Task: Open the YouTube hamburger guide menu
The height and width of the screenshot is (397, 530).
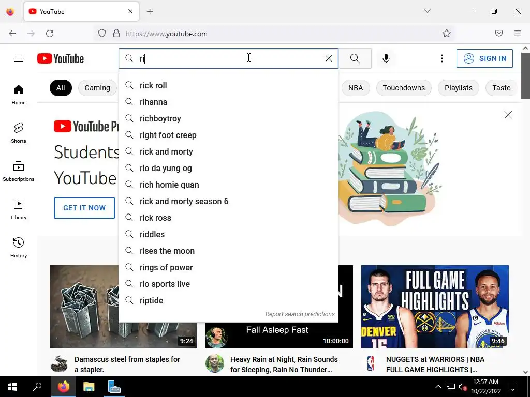Action: coord(19,58)
